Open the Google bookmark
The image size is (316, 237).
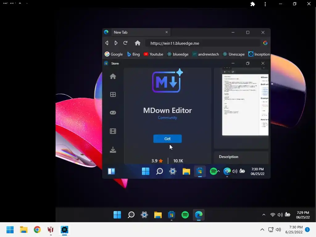[x=114, y=54]
